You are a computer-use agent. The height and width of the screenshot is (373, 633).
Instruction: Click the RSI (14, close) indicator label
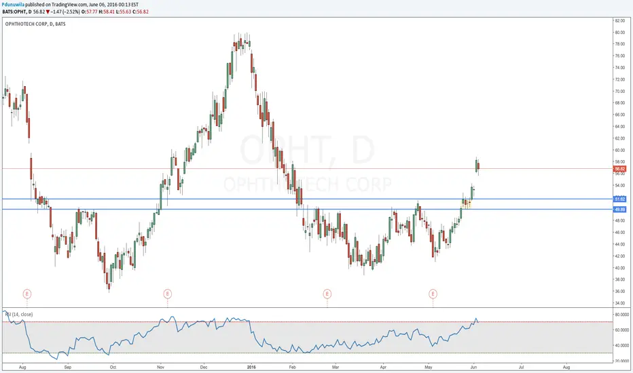[19, 314]
